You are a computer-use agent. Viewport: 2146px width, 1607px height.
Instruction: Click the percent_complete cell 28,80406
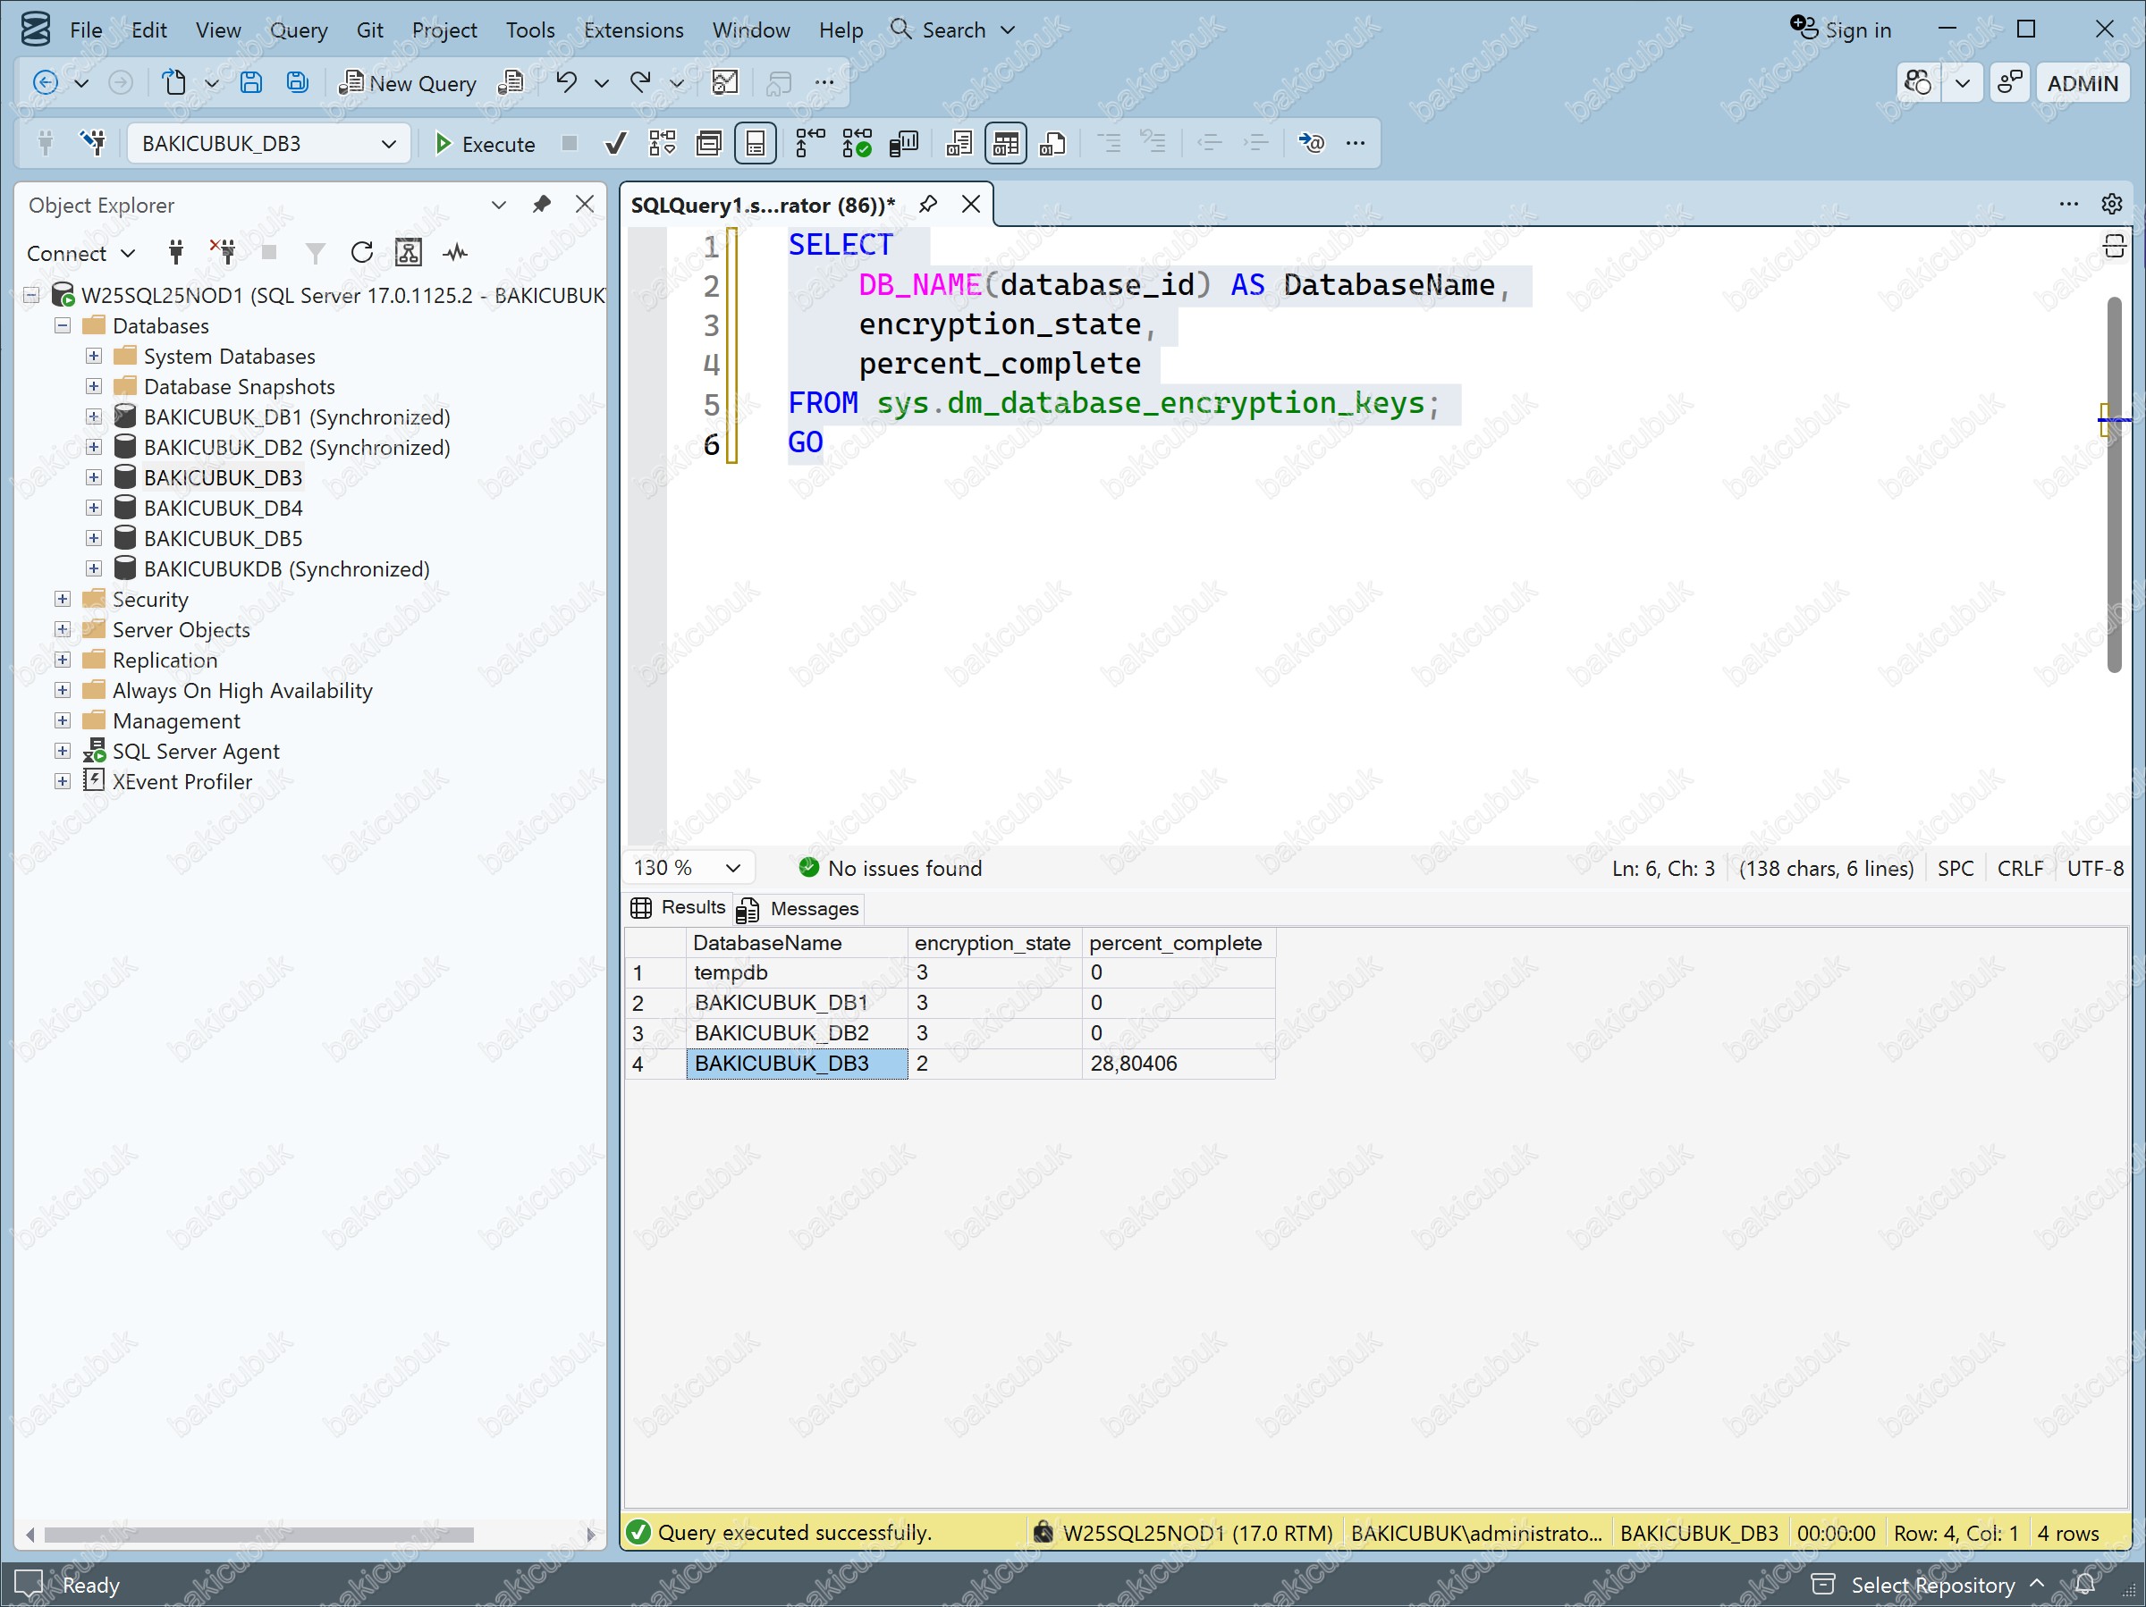pyautogui.click(x=1178, y=1063)
